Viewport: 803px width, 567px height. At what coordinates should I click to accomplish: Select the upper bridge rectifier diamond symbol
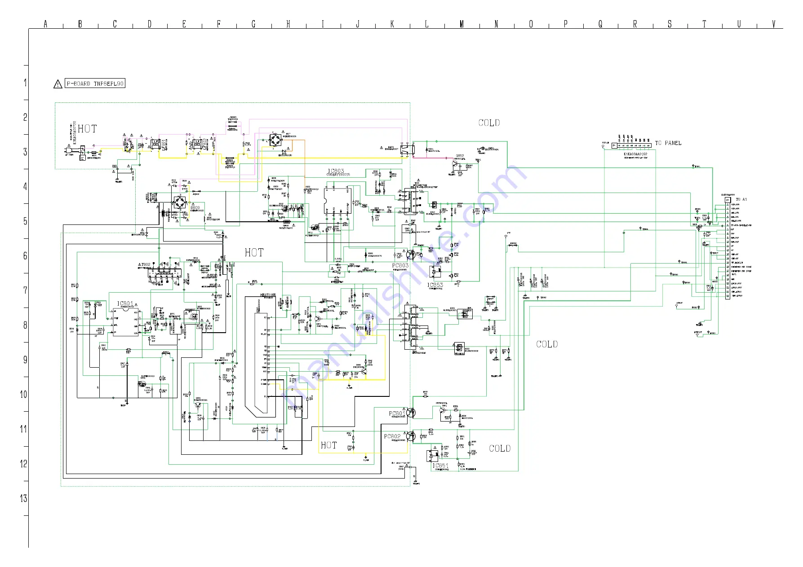(x=275, y=140)
